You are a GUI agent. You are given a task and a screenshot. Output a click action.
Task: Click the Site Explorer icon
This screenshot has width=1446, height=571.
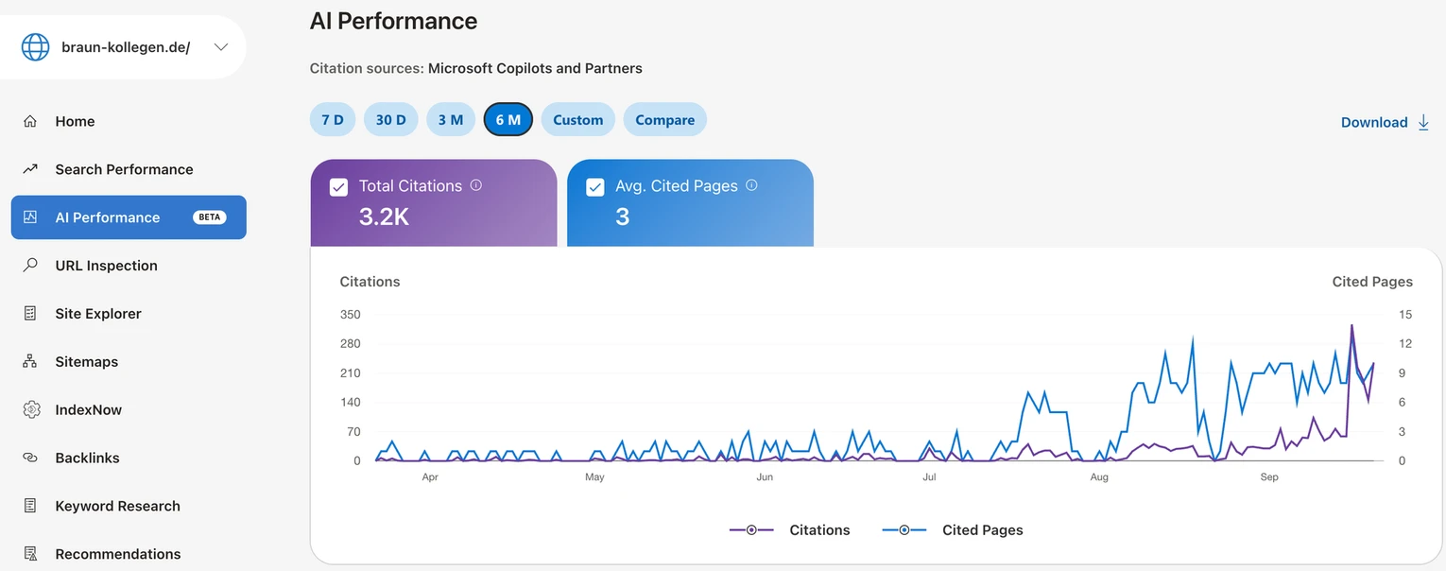point(30,314)
